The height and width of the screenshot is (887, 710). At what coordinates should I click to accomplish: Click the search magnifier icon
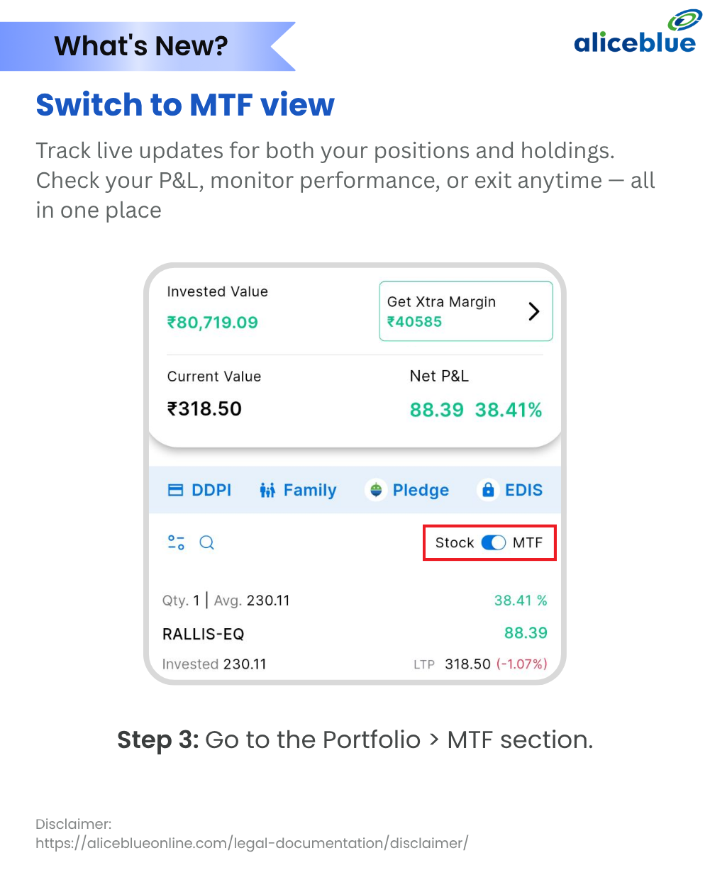207,542
